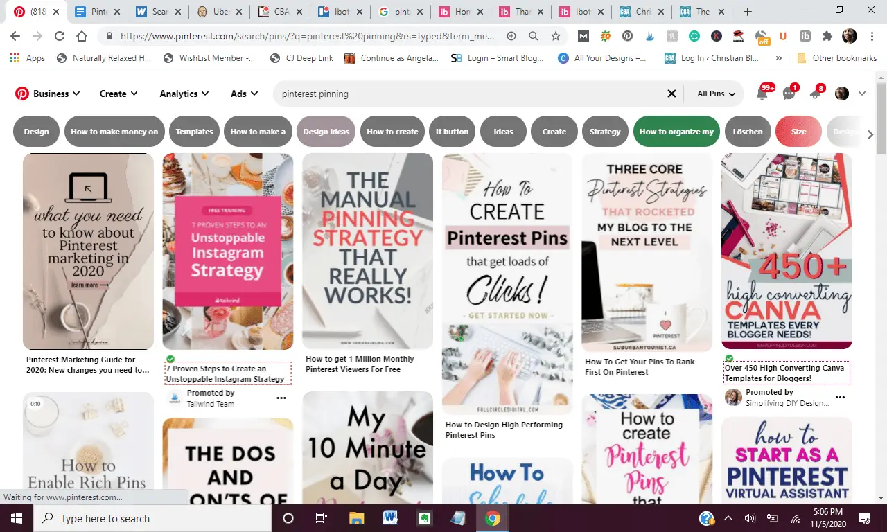Click the Windows taskbar search box
Image resolution: width=887 pixels, height=532 pixels.
click(x=152, y=518)
